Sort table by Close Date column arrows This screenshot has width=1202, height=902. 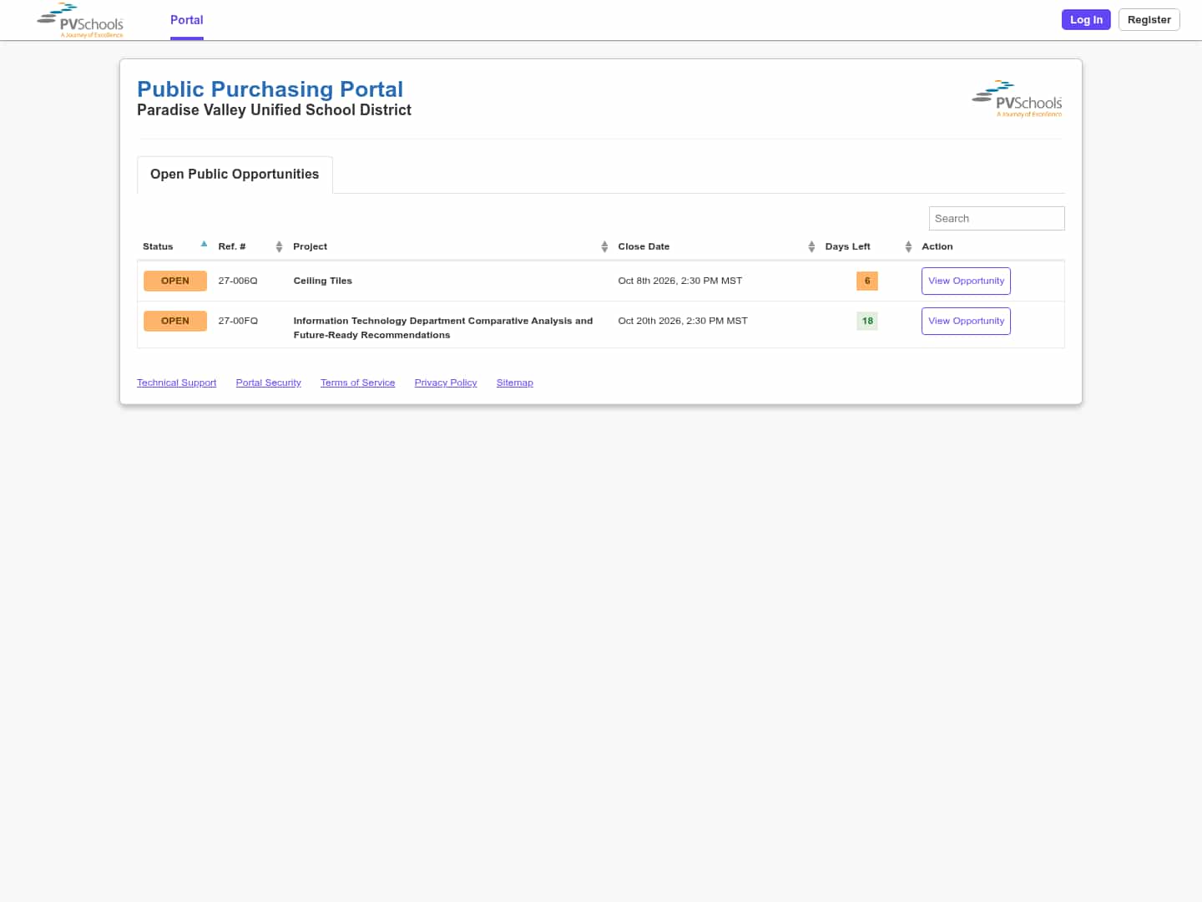(811, 246)
